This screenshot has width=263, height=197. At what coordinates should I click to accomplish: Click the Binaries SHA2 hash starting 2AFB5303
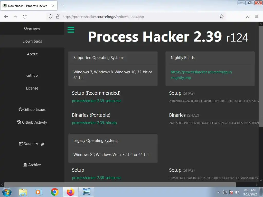pyautogui.click(x=214, y=123)
